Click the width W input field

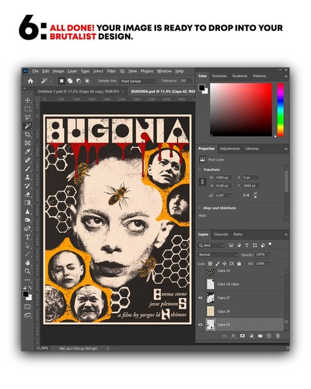tap(223, 178)
